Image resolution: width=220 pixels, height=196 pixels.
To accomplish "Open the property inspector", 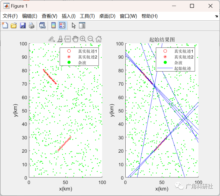I will [82, 25].
